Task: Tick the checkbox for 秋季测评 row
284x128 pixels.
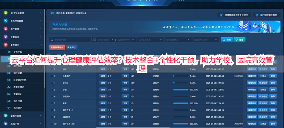Action: pyautogui.click(x=52, y=76)
